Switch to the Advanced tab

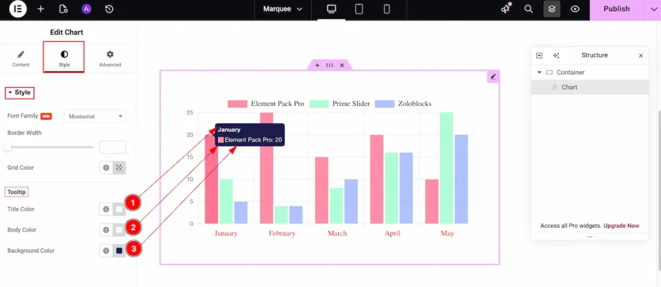[x=110, y=59]
